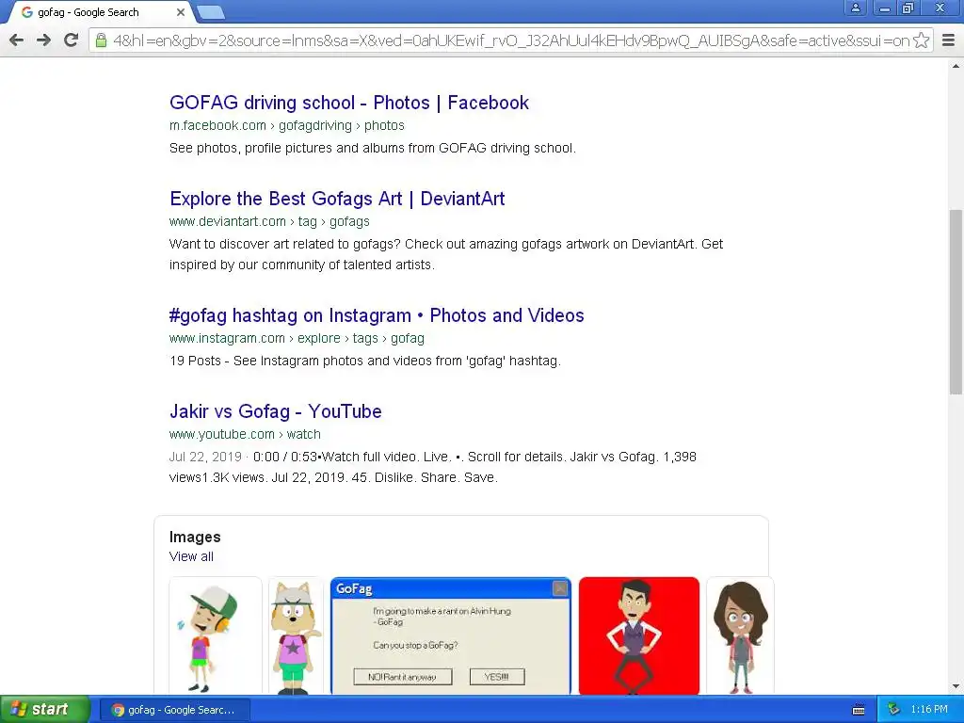
Task: Select gofag - Google Search taskbar button
Action: [x=174, y=710]
